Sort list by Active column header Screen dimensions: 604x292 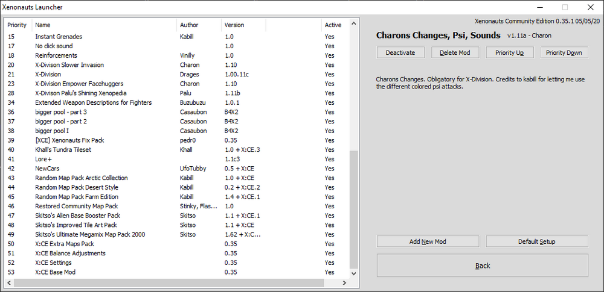pyautogui.click(x=335, y=25)
